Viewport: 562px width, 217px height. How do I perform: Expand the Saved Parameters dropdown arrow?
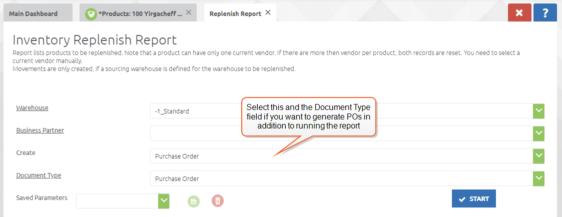pos(164,201)
